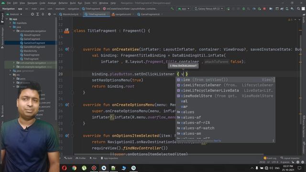Open completion popup options three-dot menu
This screenshot has height=172, width=306.
click(273, 140)
